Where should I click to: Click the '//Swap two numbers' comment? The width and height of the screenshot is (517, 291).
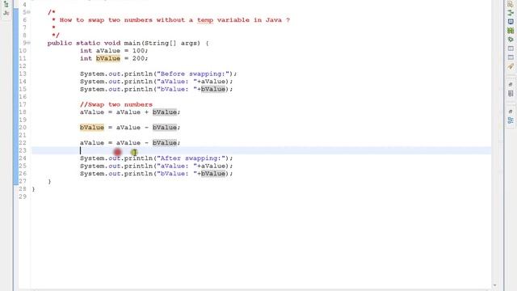[116, 104]
